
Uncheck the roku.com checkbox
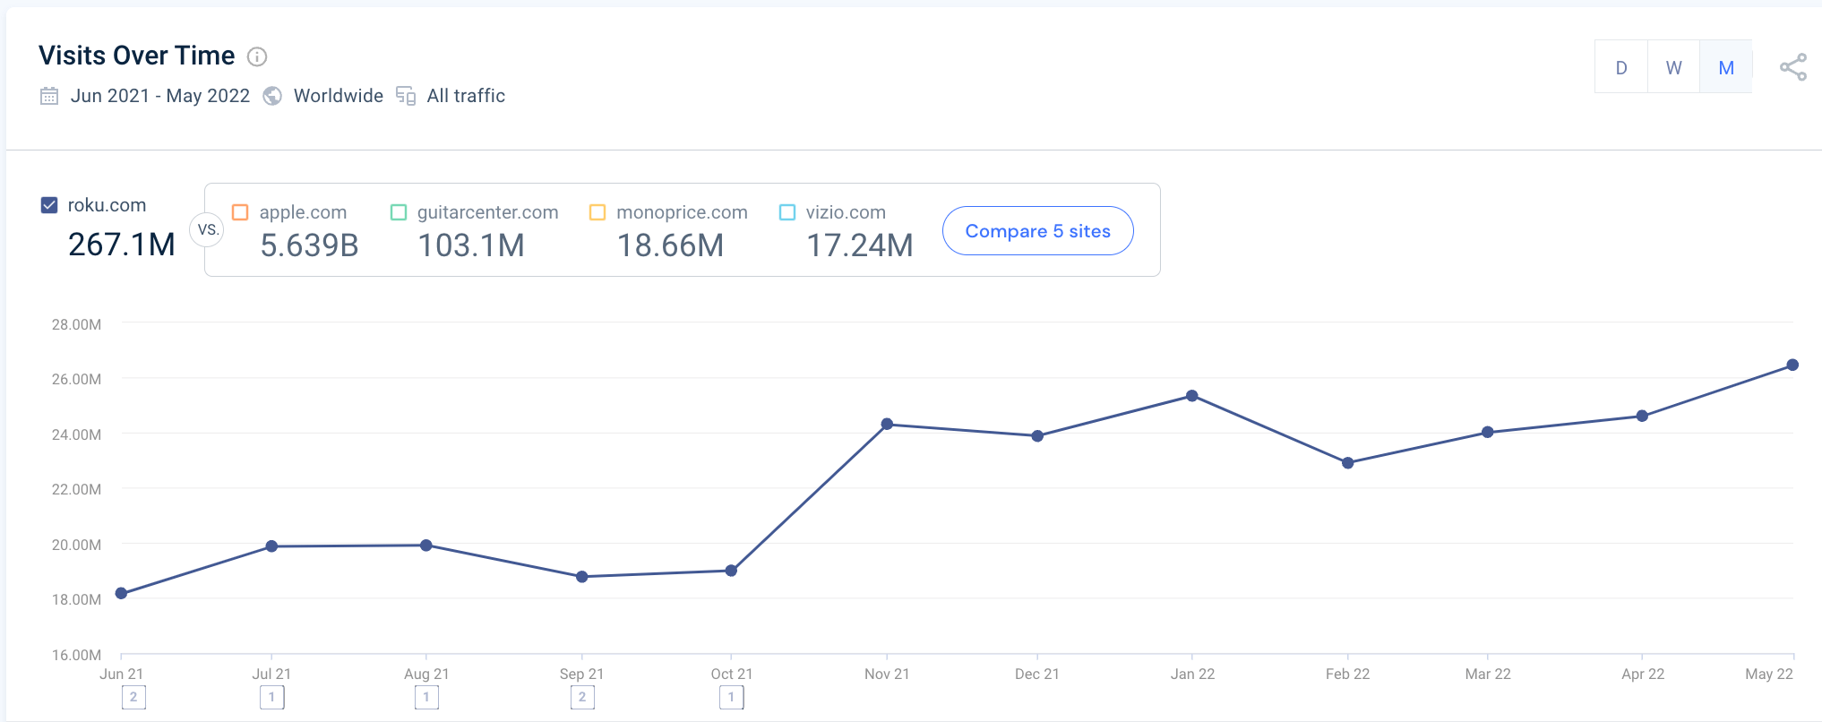click(49, 205)
